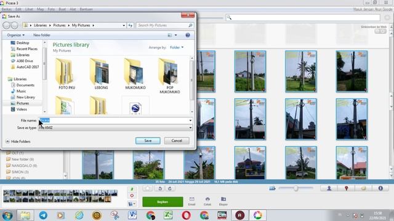Screen dimensions: 394x221
Task: Open the MUKOMUKO folder
Action: pyautogui.click(x=135, y=74)
